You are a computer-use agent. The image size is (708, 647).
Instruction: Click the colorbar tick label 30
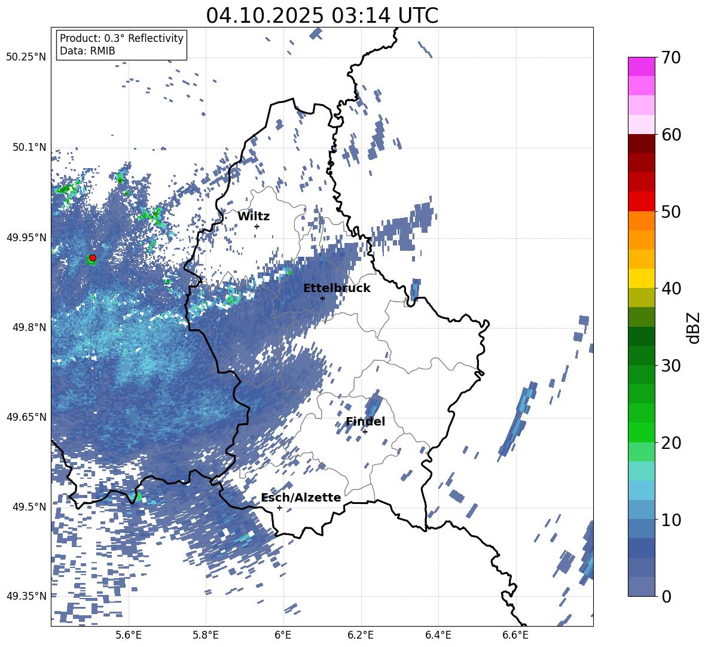[671, 366]
